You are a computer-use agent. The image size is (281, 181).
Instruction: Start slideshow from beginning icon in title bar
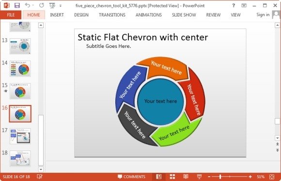click(52, 5)
